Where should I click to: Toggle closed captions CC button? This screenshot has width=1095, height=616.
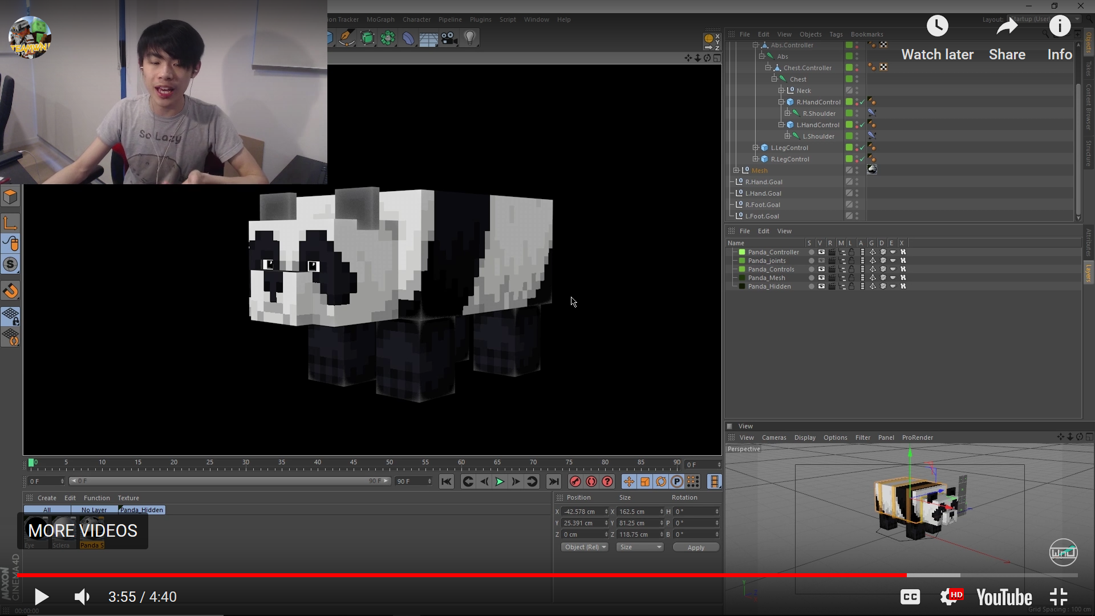[x=910, y=597]
